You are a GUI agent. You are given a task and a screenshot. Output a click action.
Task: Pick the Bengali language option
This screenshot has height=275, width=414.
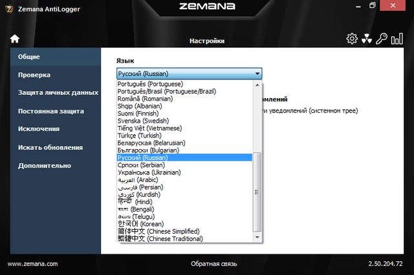pyautogui.click(x=184, y=209)
